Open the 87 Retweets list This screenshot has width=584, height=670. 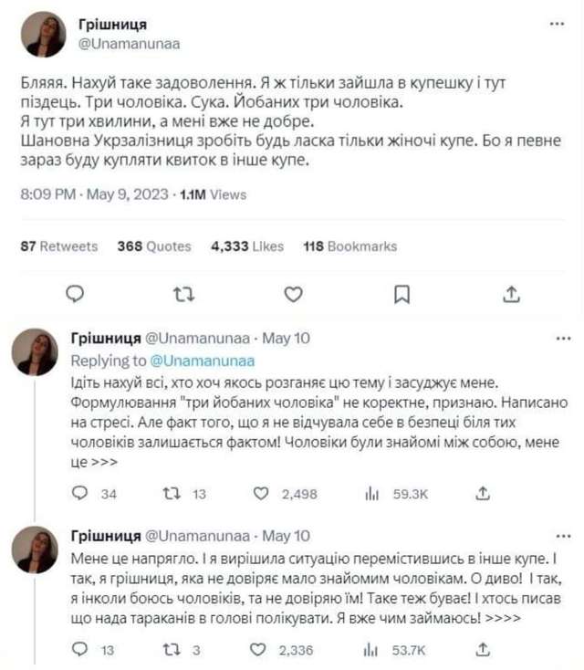tap(58, 246)
